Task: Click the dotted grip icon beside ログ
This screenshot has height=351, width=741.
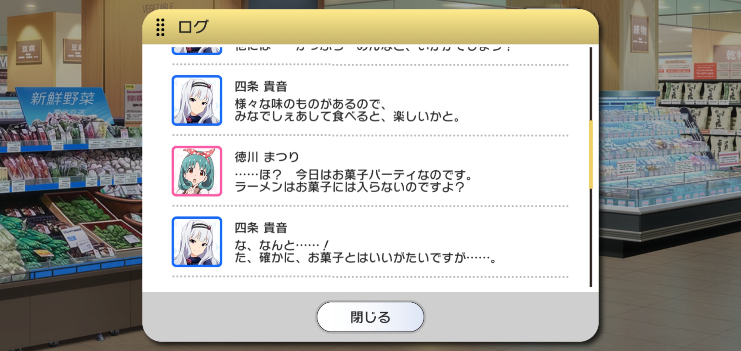Action: pos(160,27)
